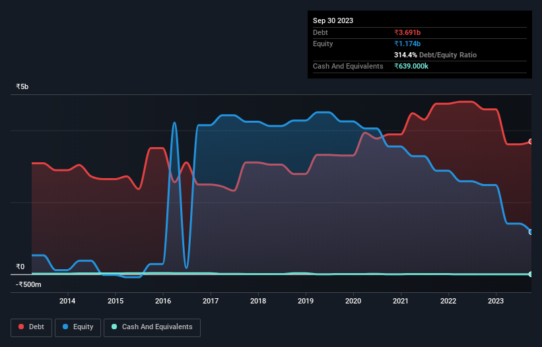Image resolution: width=542 pixels, height=347 pixels.
Task: Click the blue Equity endpoint marker
Action: [x=531, y=232]
